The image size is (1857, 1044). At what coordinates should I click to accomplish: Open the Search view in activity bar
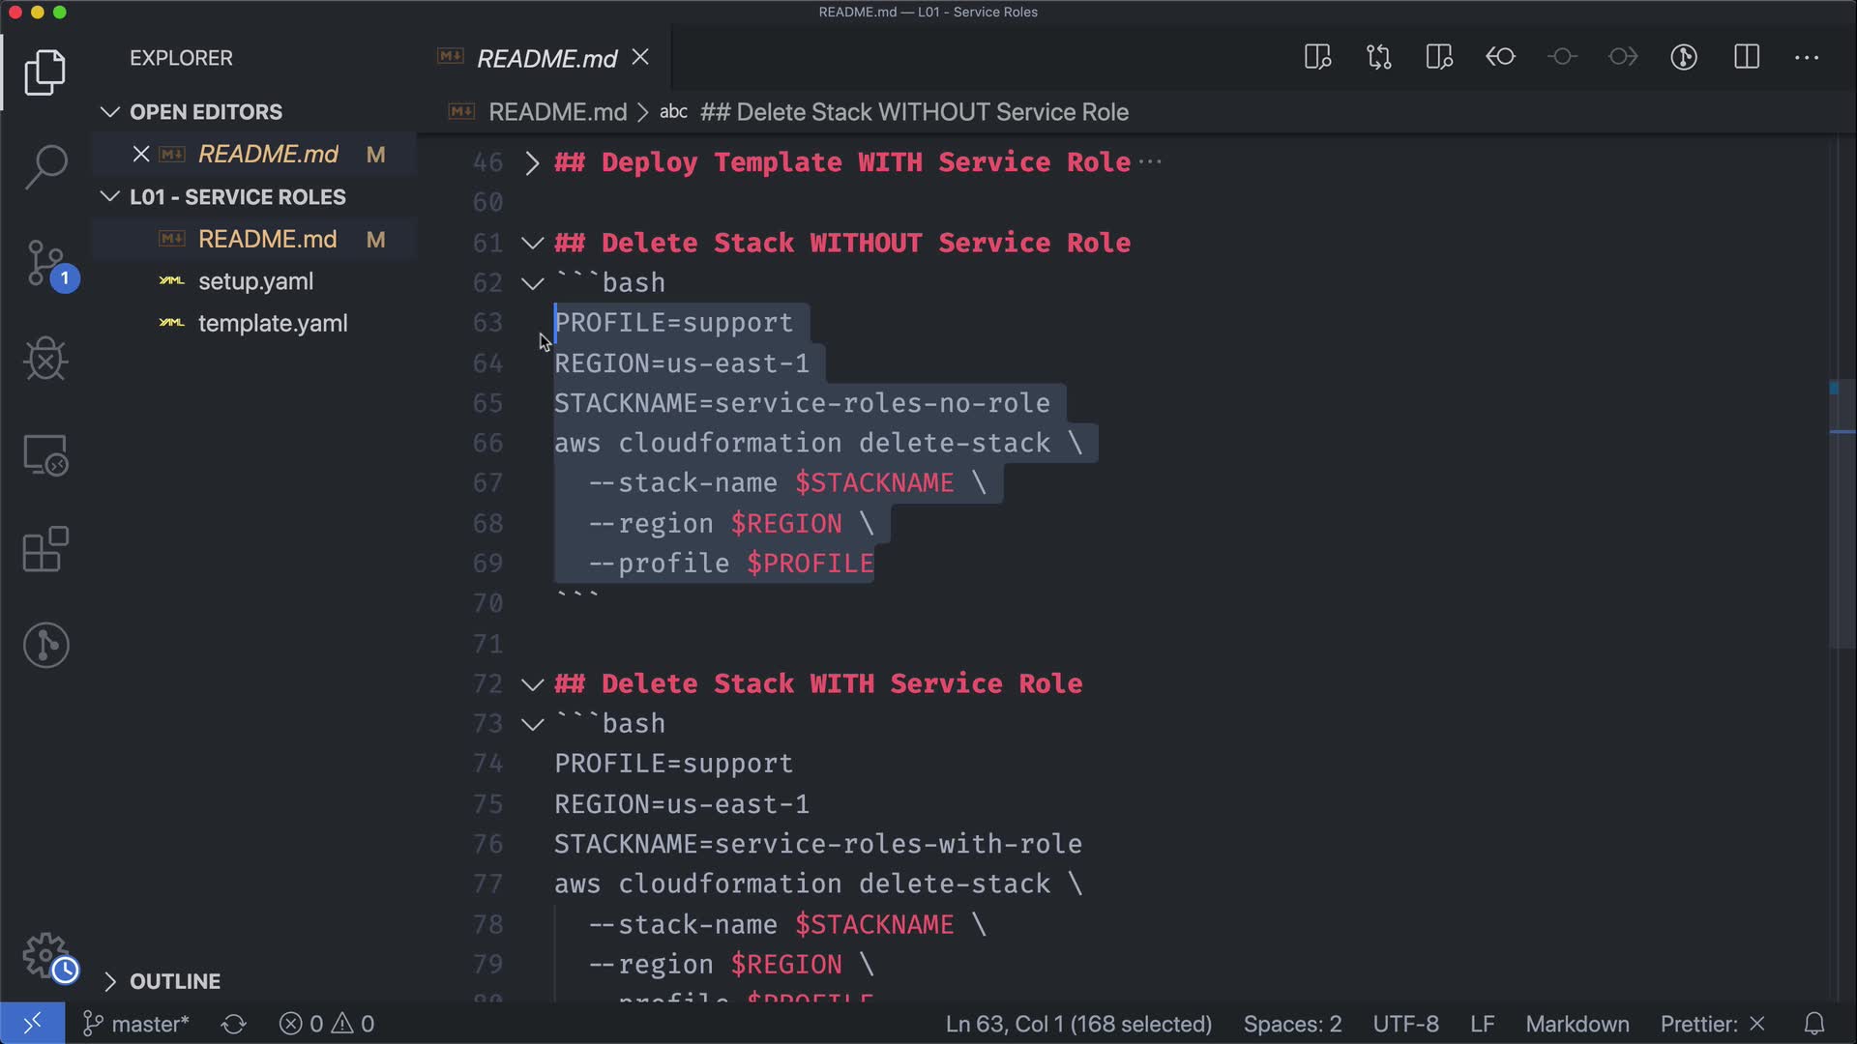(45, 166)
